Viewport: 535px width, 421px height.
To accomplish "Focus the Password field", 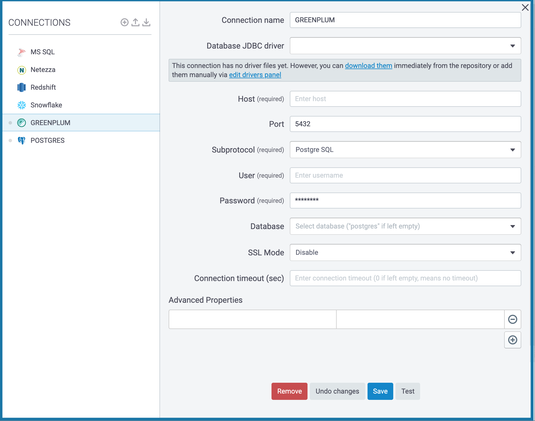I will pyautogui.click(x=405, y=201).
